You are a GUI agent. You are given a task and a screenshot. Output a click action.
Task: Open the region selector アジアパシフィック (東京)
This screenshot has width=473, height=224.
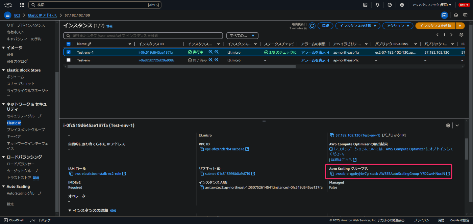pyautogui.click(x=431, y=5)
